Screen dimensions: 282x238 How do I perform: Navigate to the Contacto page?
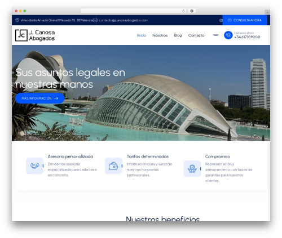point(196,35)
